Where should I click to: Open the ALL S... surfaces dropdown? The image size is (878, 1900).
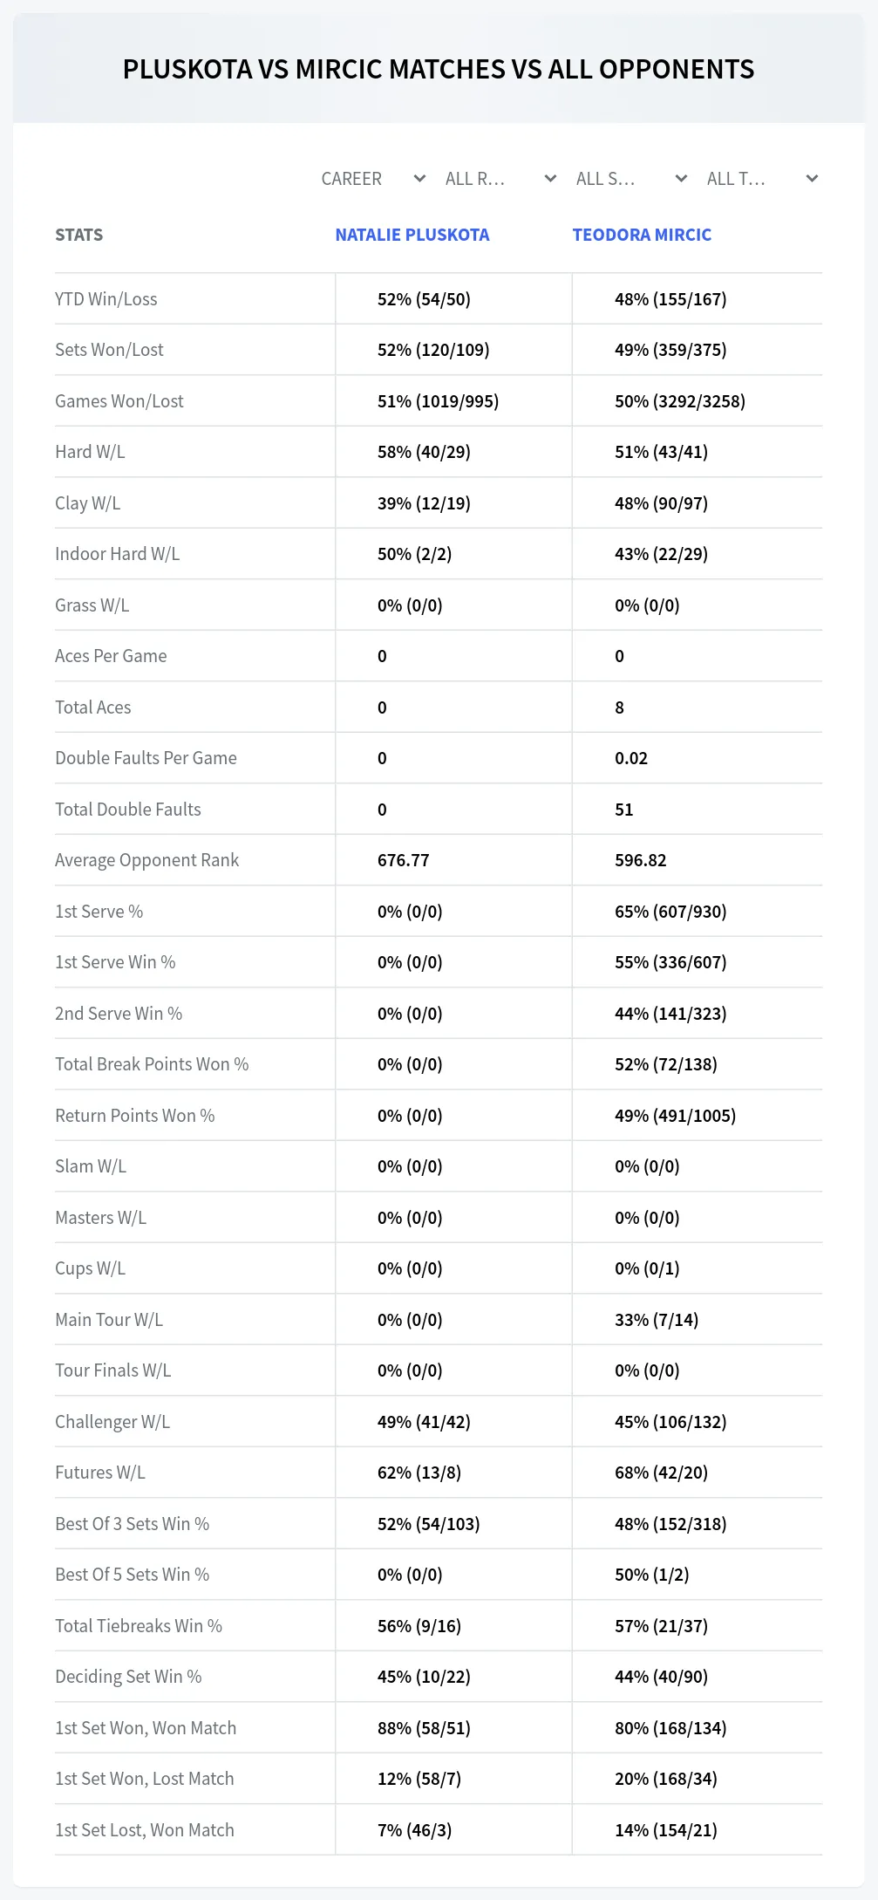pos(631,179)
